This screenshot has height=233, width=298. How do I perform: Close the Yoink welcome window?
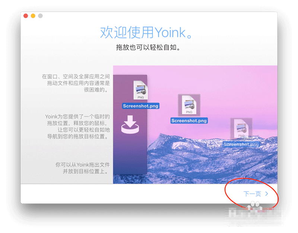tap(26, 16)
